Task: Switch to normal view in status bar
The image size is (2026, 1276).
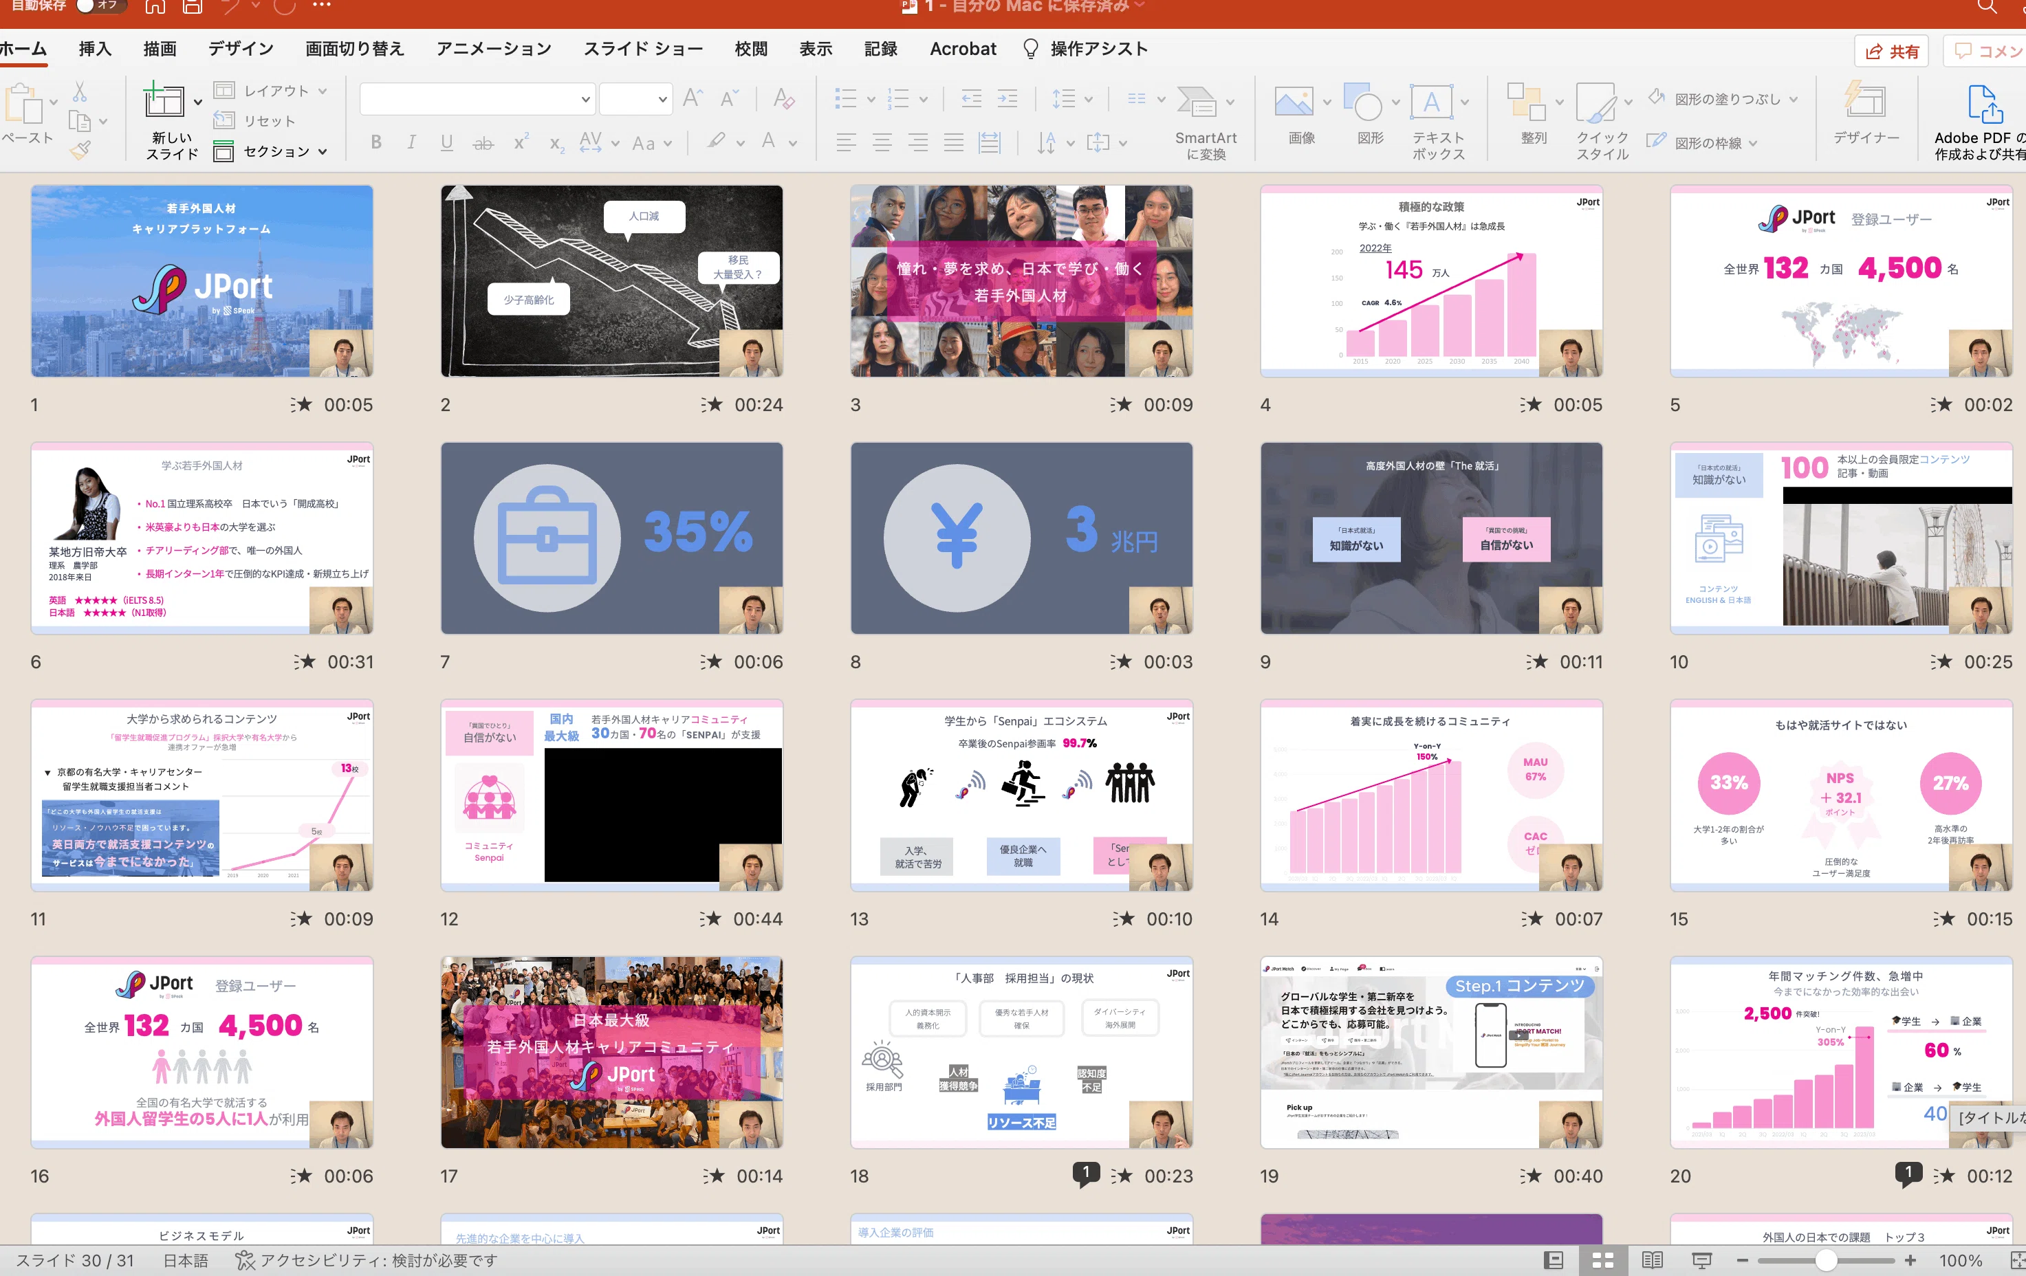Action: tap(1554, 1260)
